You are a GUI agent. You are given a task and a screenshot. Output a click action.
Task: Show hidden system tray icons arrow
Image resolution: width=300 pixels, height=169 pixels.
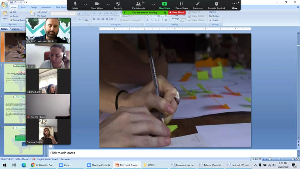(255, 165)
